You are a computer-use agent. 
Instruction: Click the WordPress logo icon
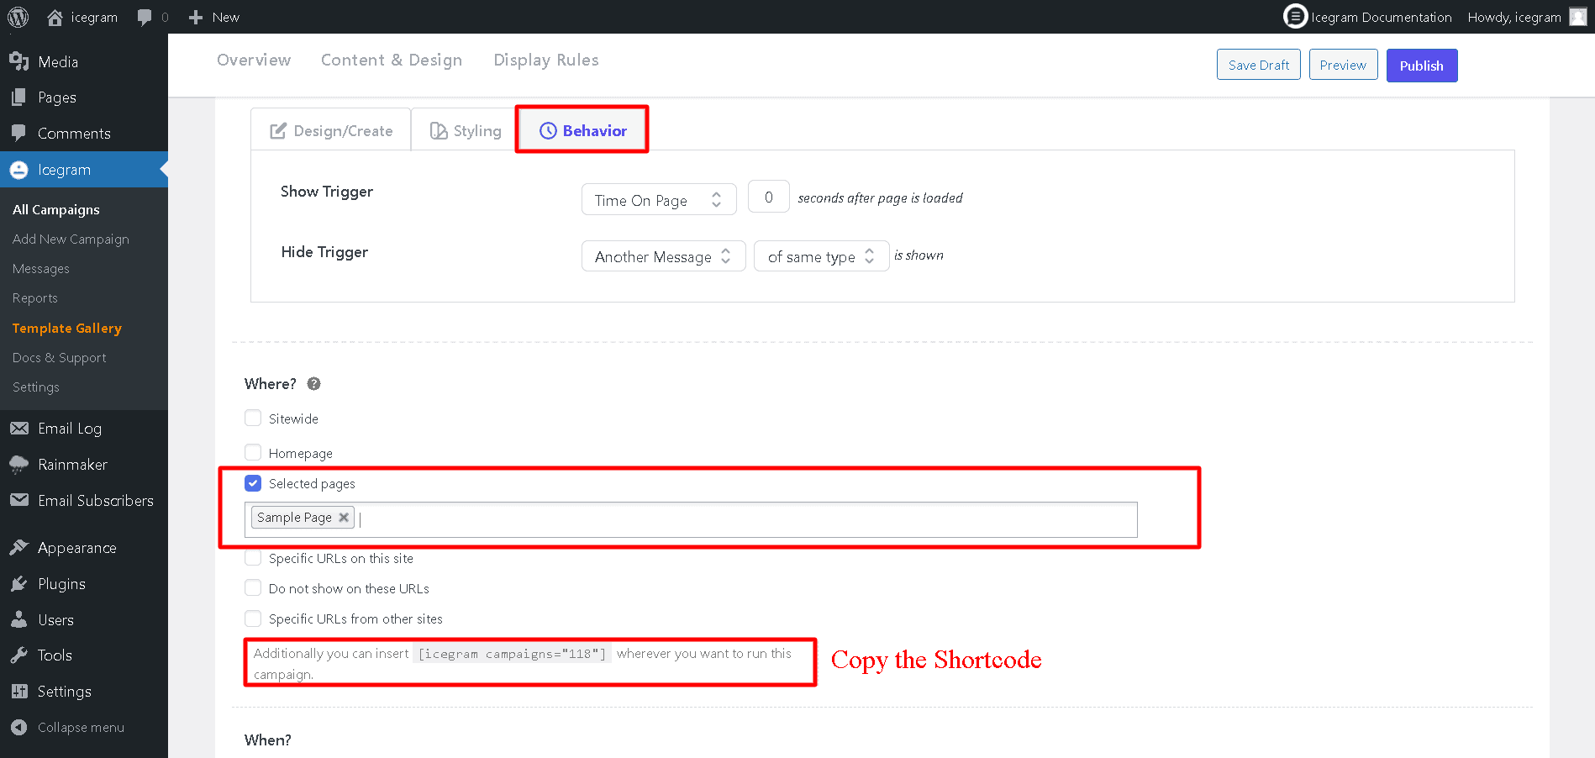[18, 17]
